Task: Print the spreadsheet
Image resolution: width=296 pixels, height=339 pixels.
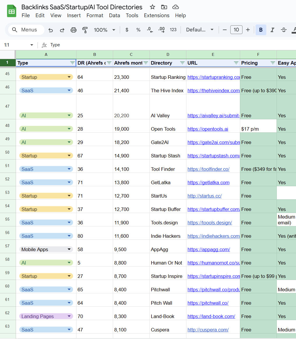Action: tap(74, 30)
